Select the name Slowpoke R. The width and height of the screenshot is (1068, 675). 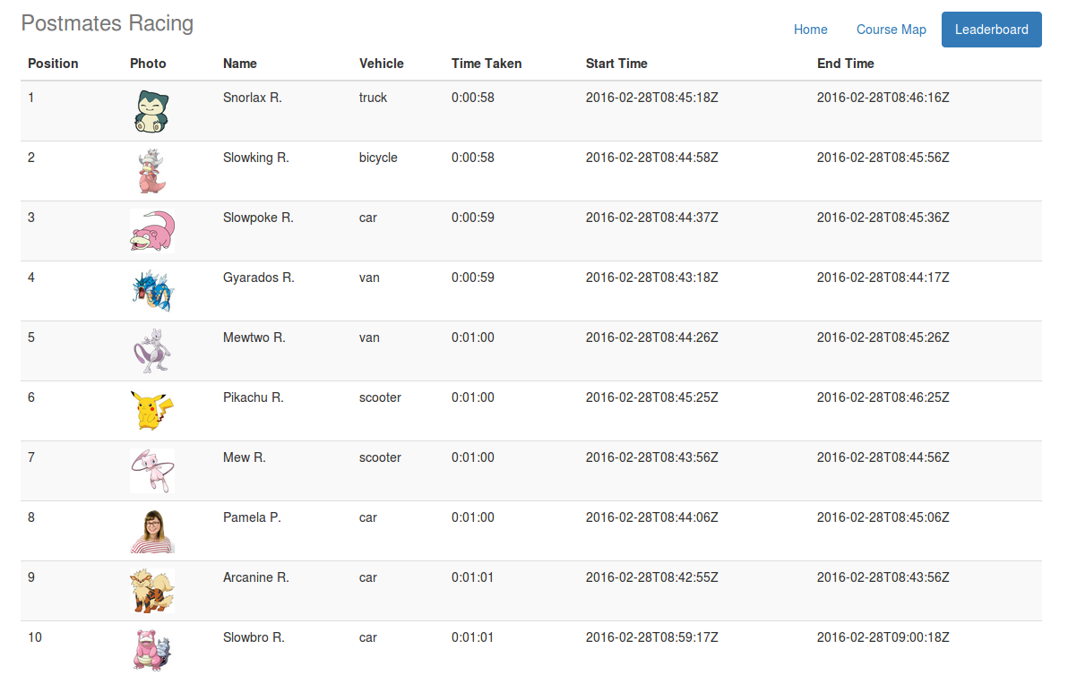click(258, 218)
